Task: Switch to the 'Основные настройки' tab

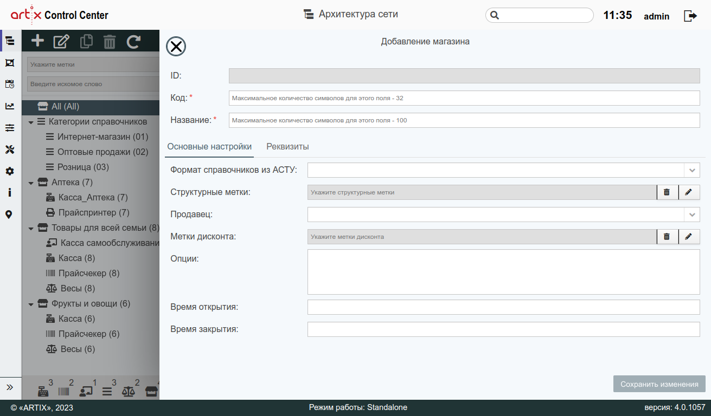Action: (209, 147)
